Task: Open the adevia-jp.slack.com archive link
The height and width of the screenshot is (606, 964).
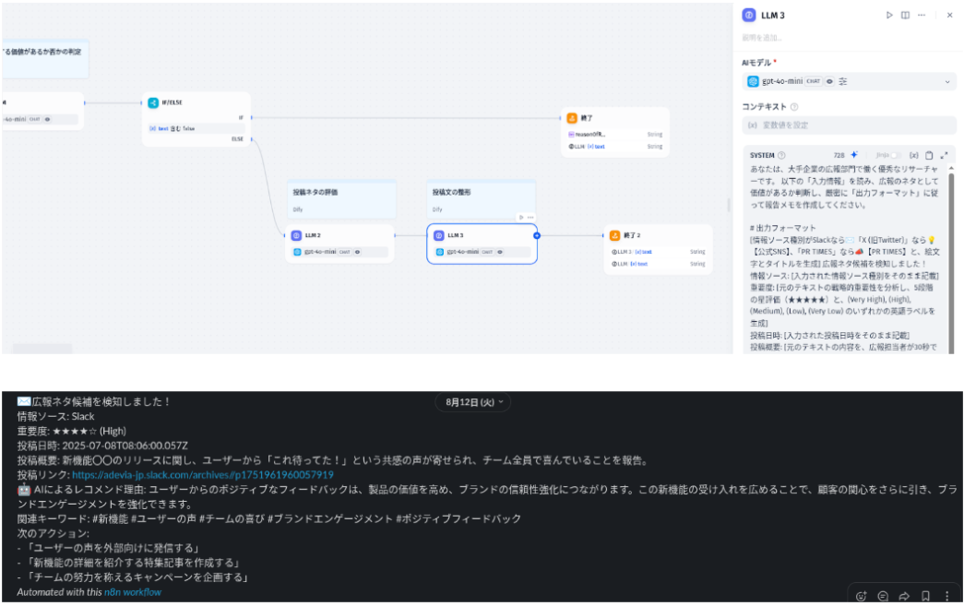Action: [202, 475]
